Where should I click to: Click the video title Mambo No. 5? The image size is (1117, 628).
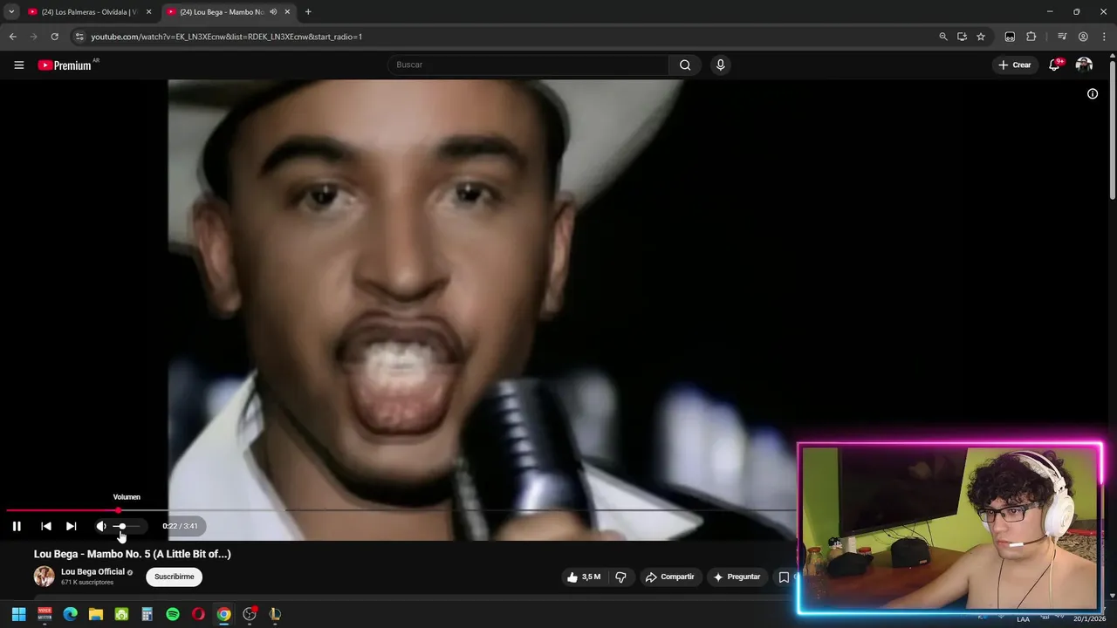(x=133, y=554)
